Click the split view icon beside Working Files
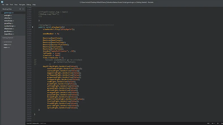This screenshot has width=223, height=125. (23, 9)
